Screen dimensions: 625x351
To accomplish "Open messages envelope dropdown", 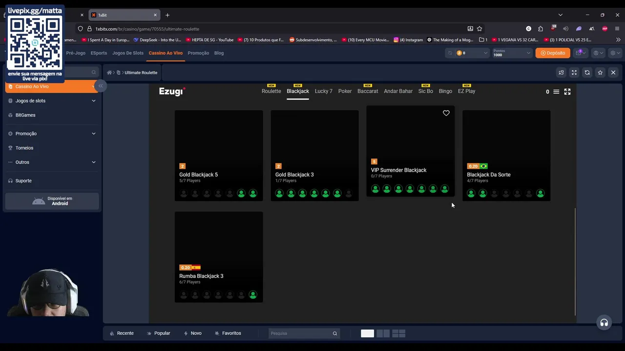I will 581,53.
